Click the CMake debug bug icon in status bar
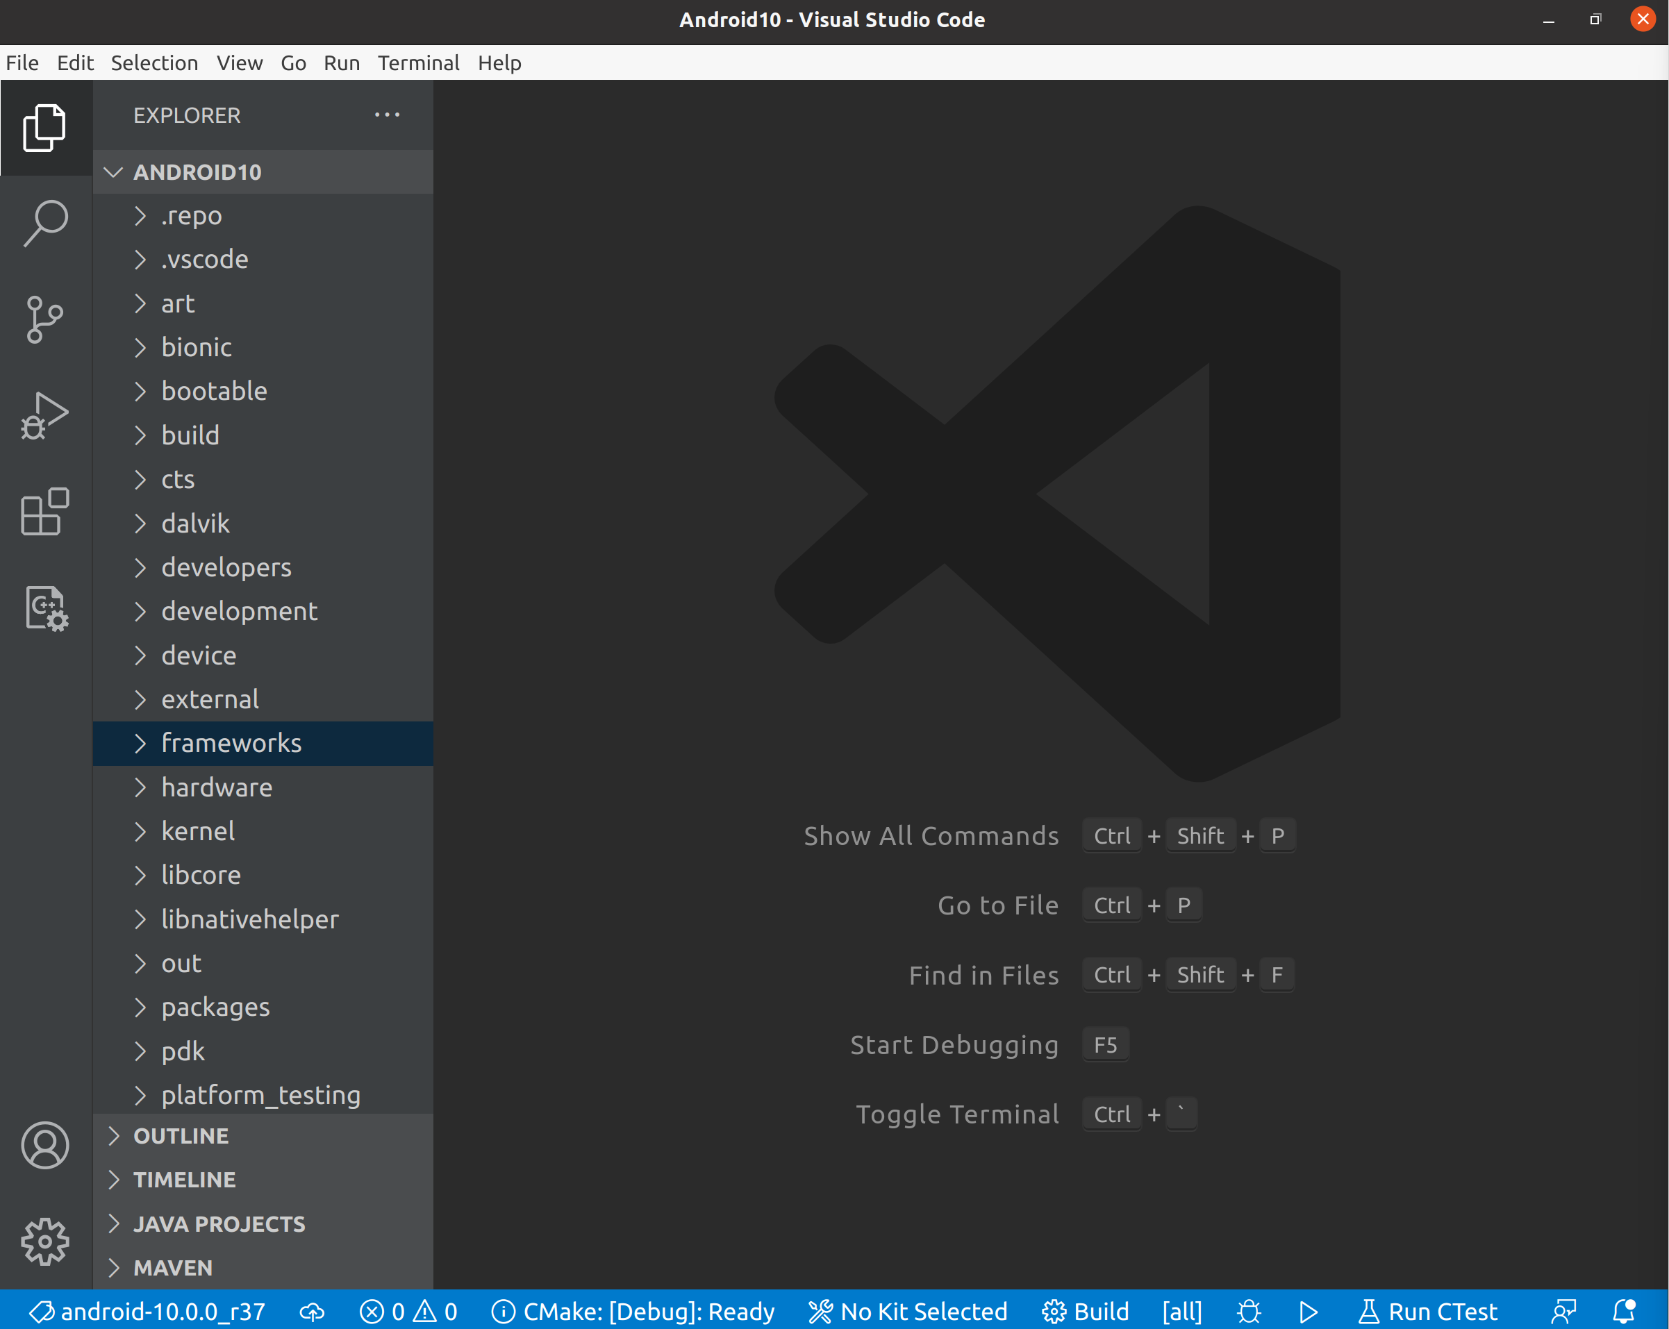The width and height of the screenshot is (1669, 1329). [x=1249, y=1311]
